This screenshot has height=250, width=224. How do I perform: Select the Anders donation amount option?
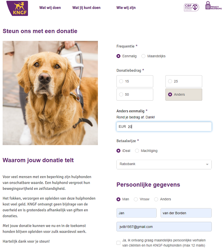coord(184,94)
